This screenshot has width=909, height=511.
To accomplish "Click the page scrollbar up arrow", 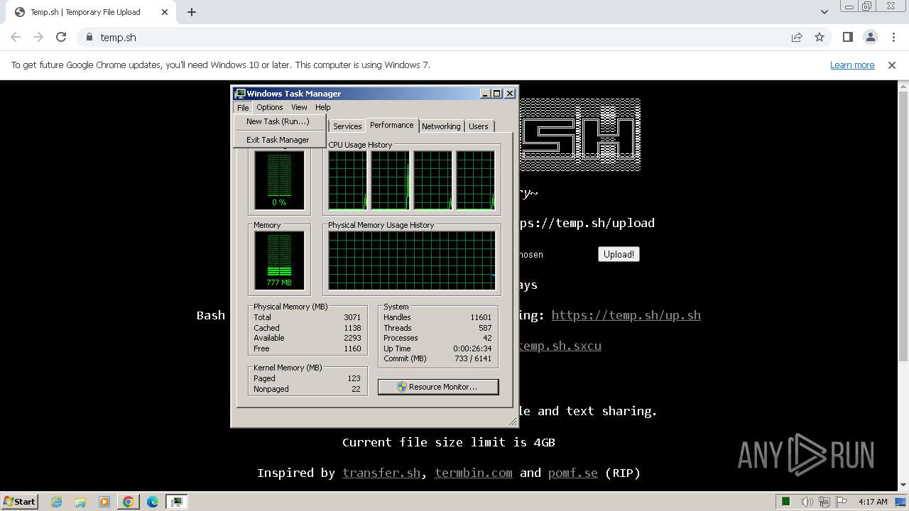I will point(903,87).
